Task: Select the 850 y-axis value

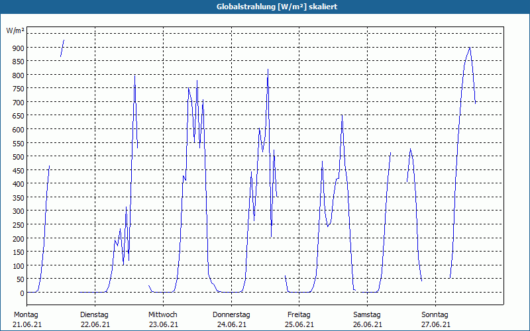Action: tap(19, 62)
